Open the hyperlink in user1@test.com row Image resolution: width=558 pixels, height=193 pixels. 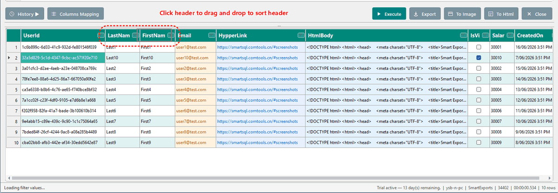[x=257, y=47]
